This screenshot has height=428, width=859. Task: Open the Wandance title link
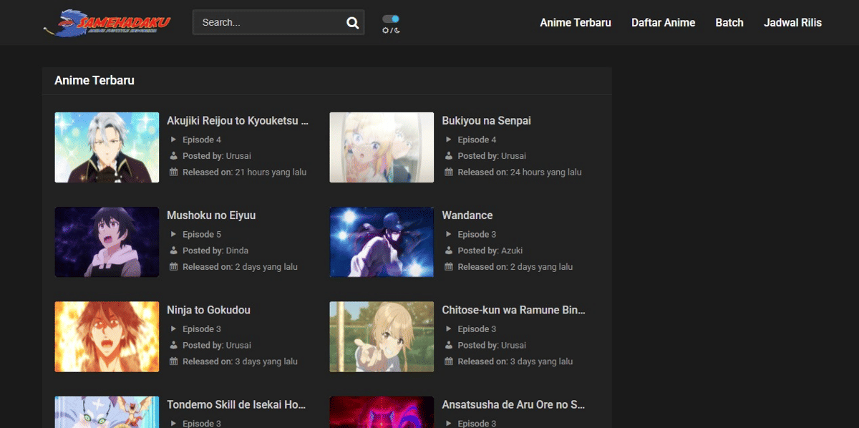tap(467, 215)
